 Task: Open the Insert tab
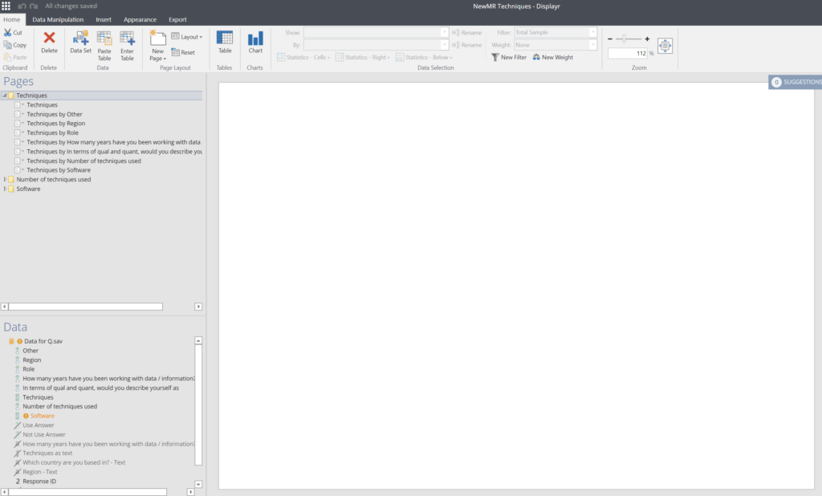coord(104,19)
